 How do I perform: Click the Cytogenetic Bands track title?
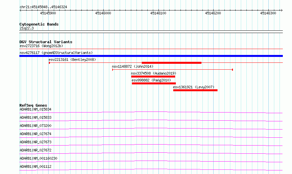39,24
